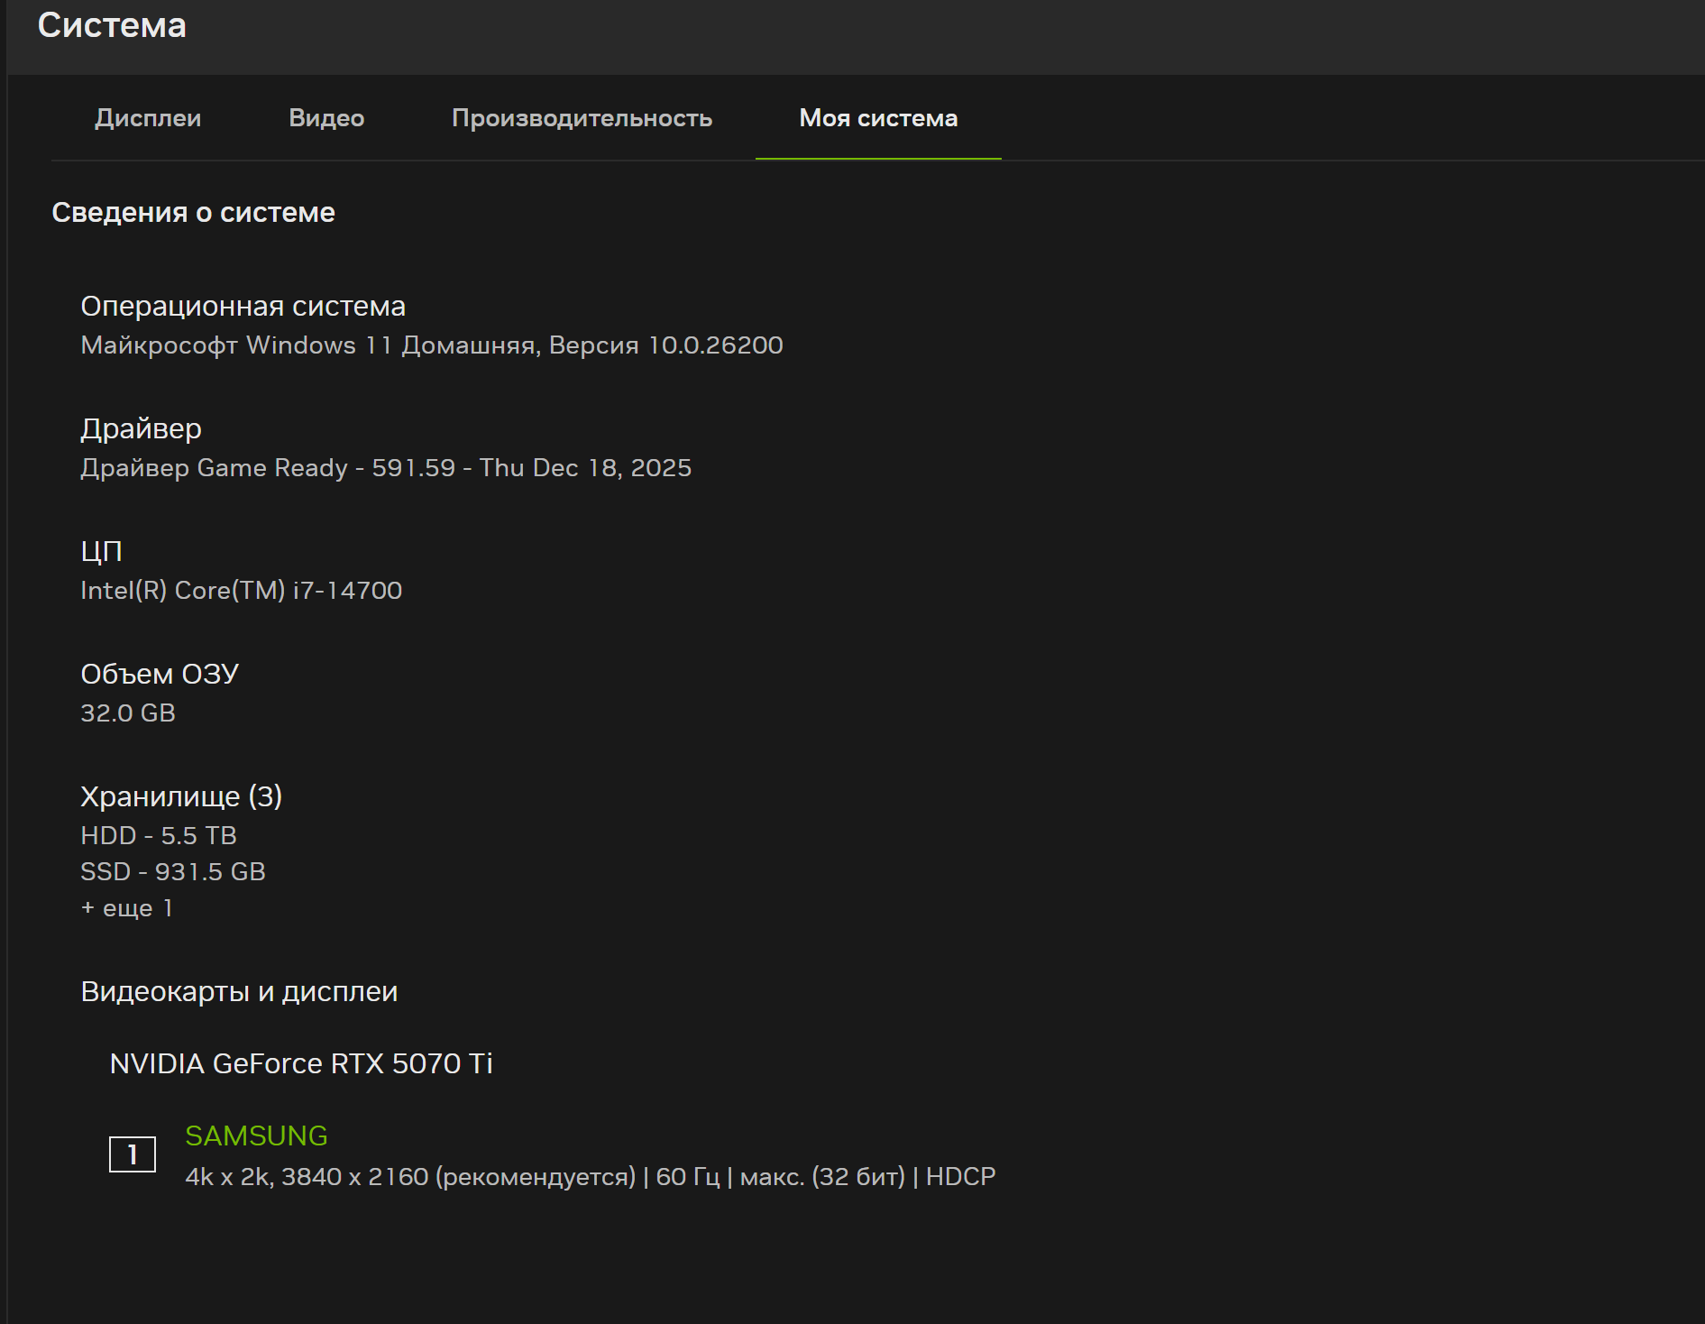Open the SAMSUNG display link
The image size is (1705, 1324).
click(256, 1136)
